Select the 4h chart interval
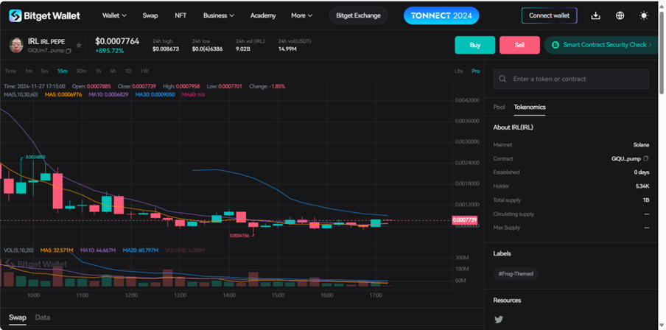The width and height of the screenshot is (666, 330). tap(113, 71)
